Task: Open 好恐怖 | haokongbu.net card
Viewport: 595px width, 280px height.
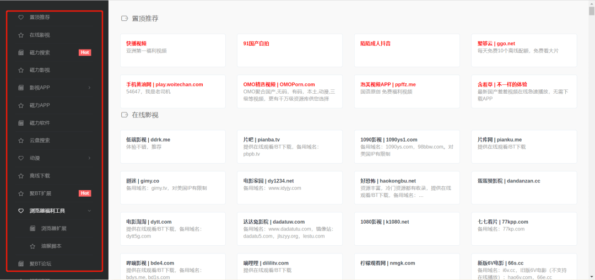Action: point(407,188)
